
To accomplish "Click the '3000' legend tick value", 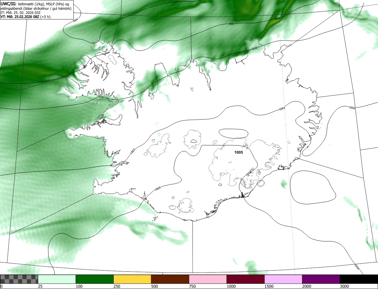I will pos(344,286).
